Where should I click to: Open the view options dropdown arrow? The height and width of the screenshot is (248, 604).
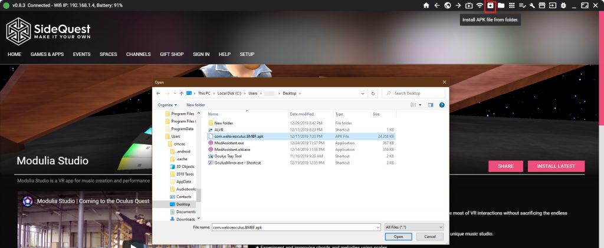pos(420,105)
